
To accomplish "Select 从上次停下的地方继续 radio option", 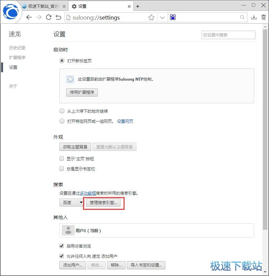I will click(x=62, y=111).
